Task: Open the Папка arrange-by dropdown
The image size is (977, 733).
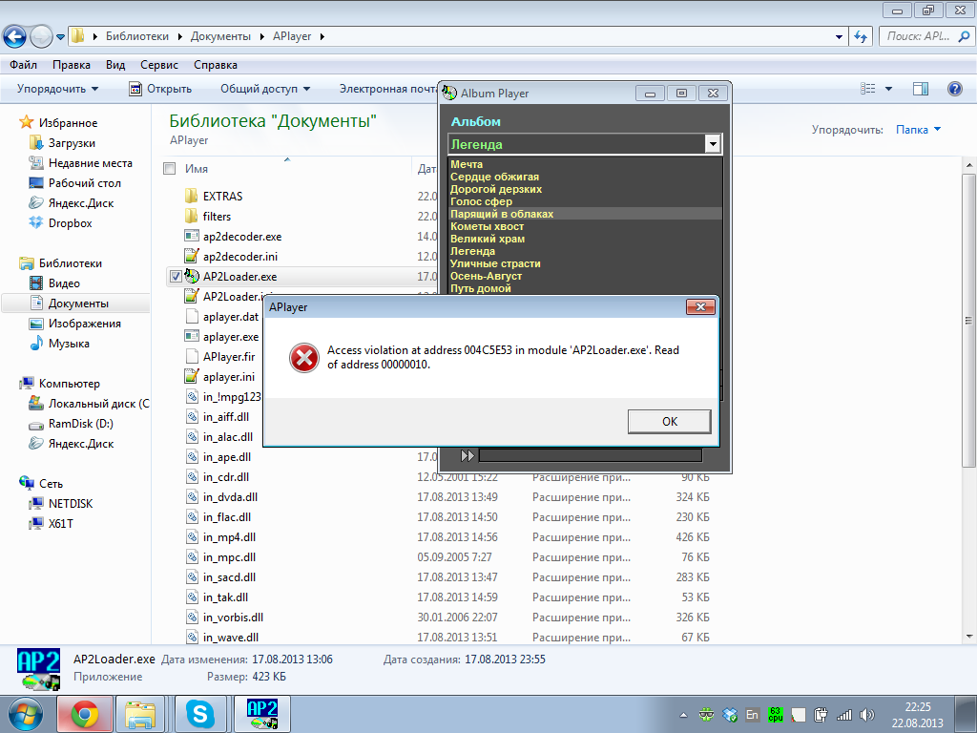Action: pyautogui.click(x=918, y=130)
